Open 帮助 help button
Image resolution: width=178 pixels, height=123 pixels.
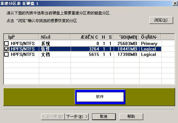click(x=131, y=117)
